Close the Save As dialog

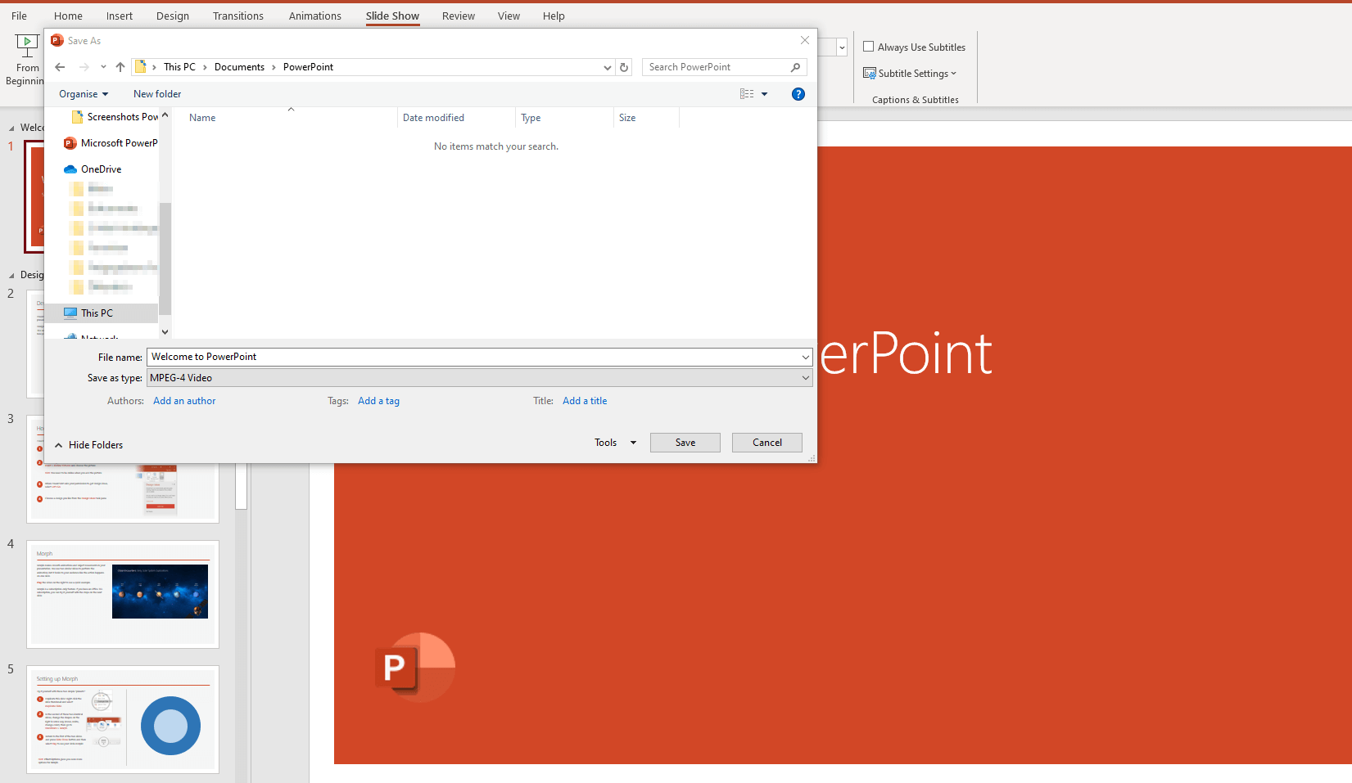click(x=805, y=40)
